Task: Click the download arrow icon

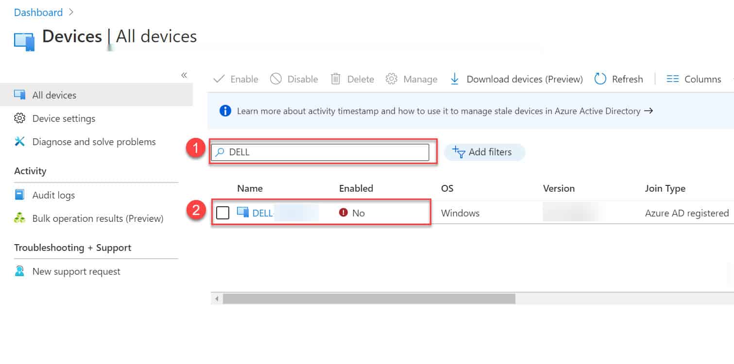Action: (455, 79)
